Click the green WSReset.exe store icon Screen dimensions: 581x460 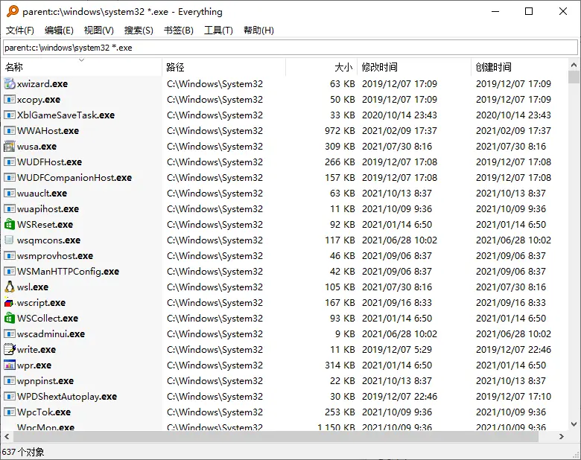click(x=10, y=225)
